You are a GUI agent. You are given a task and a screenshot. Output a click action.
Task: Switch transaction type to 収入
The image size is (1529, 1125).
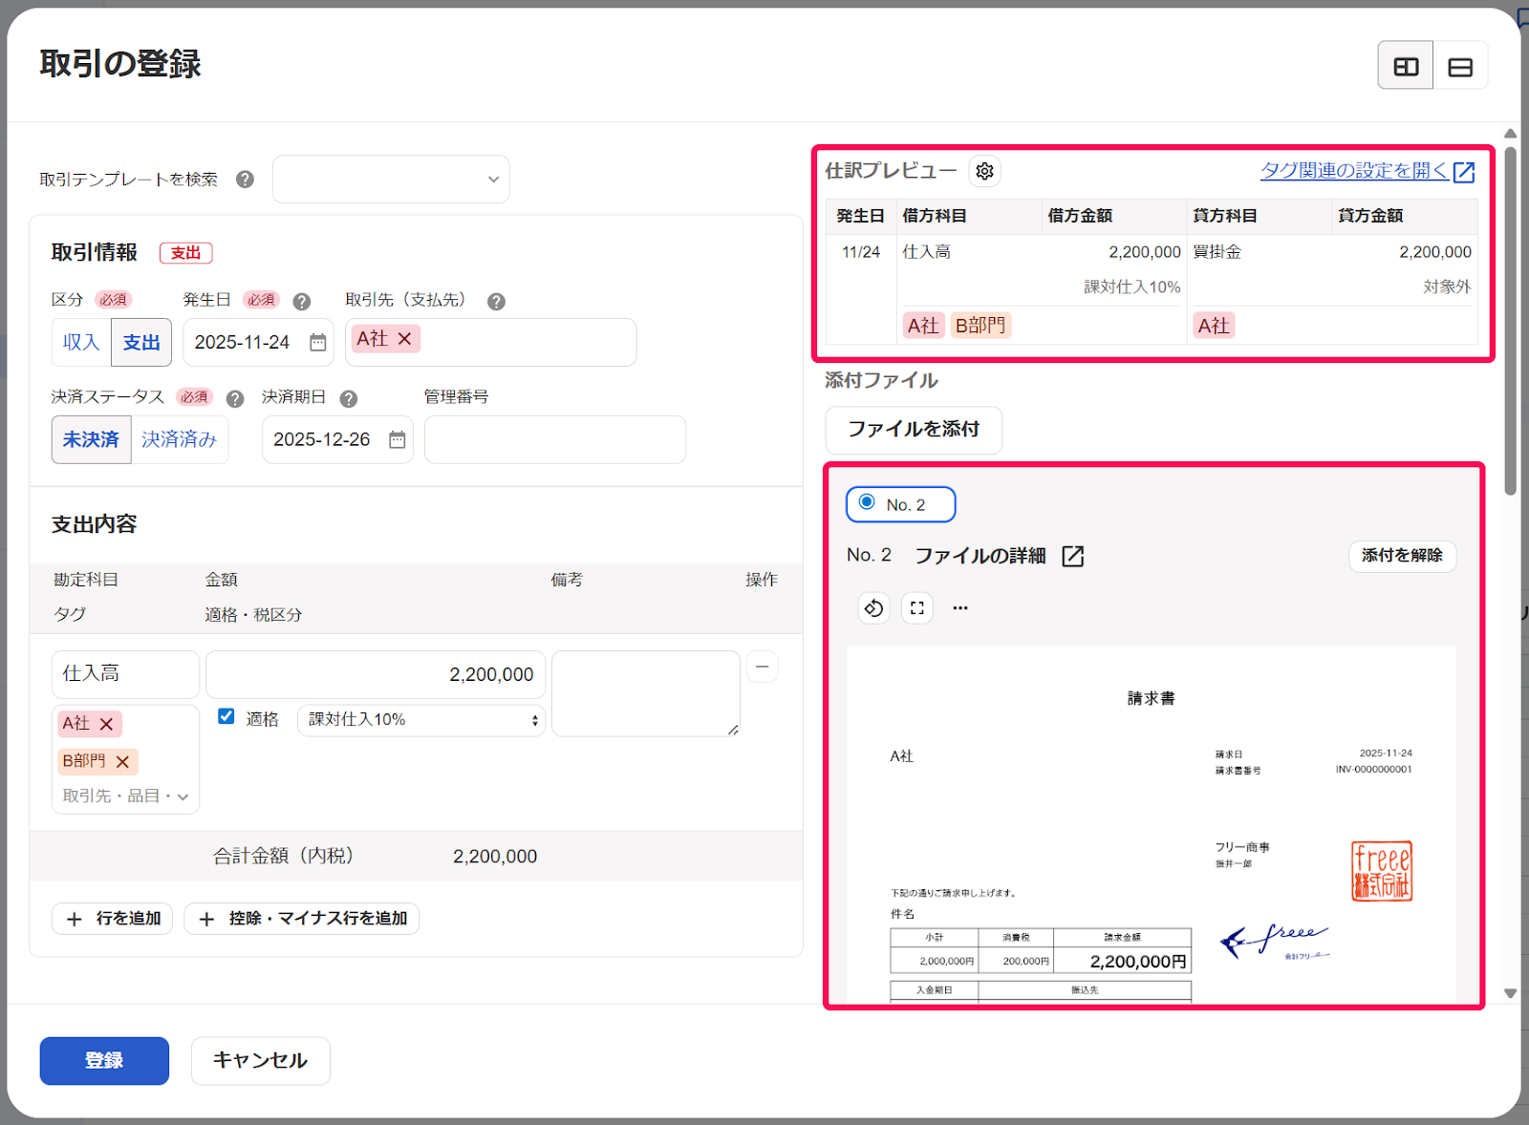click(80, 342)
